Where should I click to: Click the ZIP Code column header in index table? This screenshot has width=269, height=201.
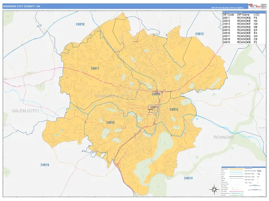228,15
